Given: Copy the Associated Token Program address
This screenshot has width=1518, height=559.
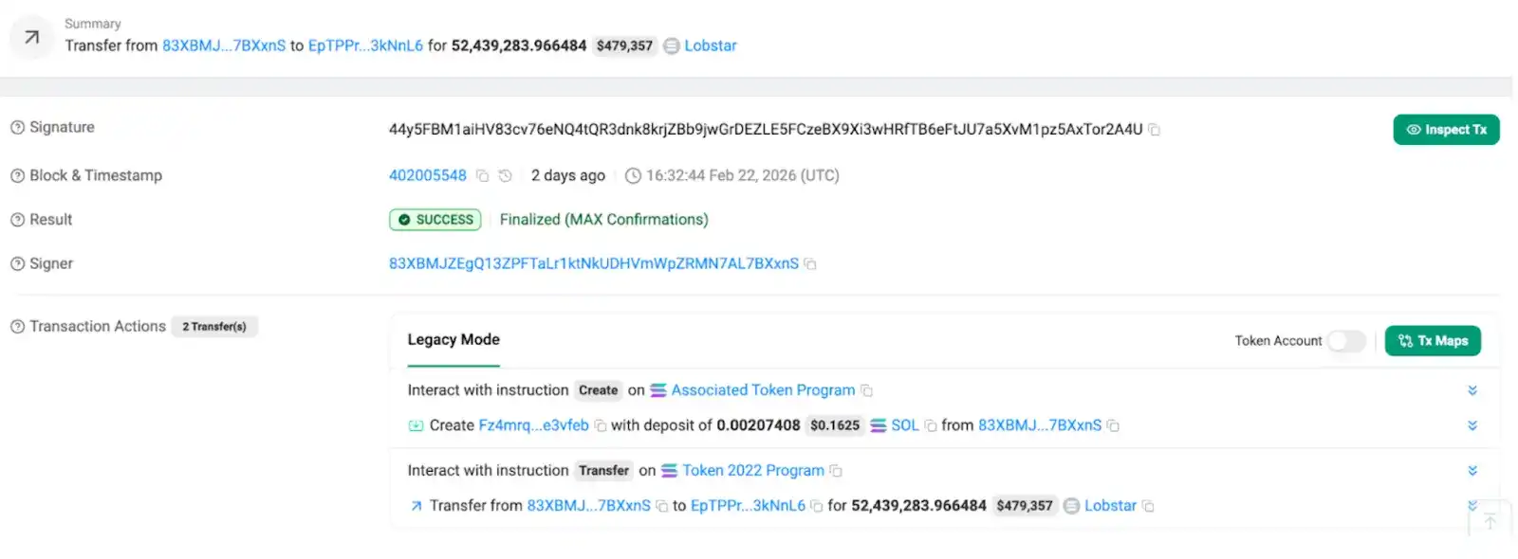Looking at the screenshot, I should [x=866, y=390].
